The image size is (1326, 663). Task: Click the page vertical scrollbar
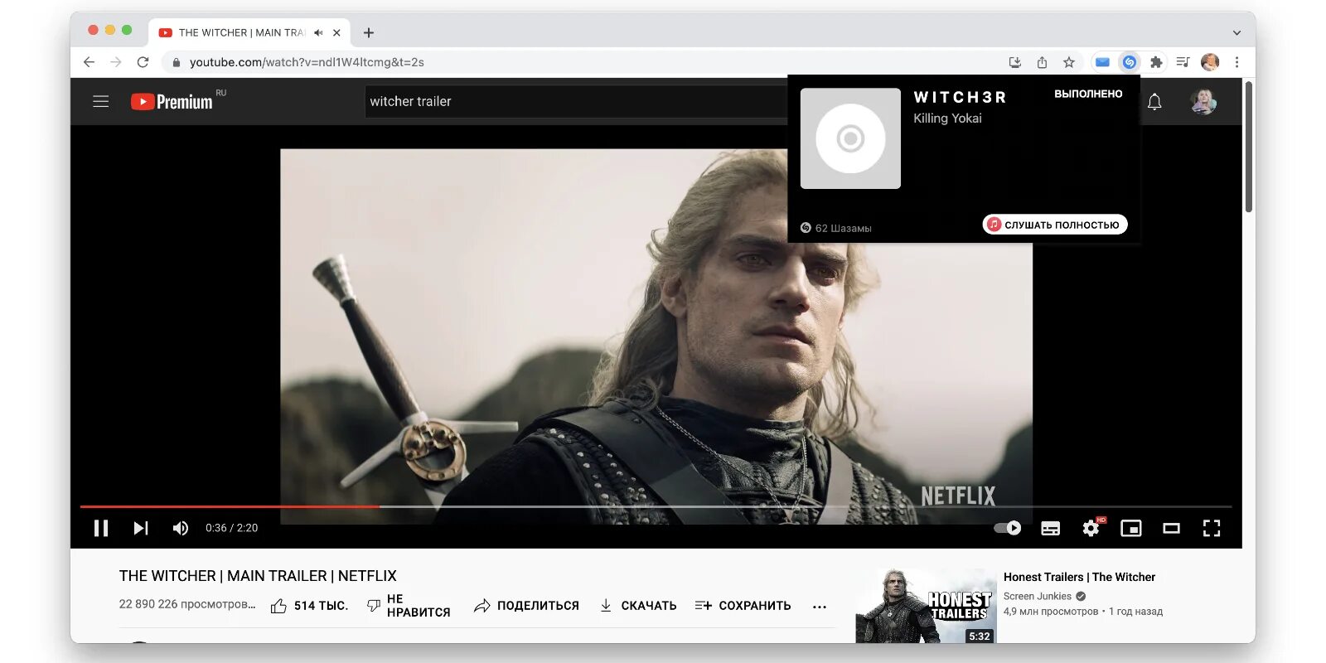(x=1248, y=147)
